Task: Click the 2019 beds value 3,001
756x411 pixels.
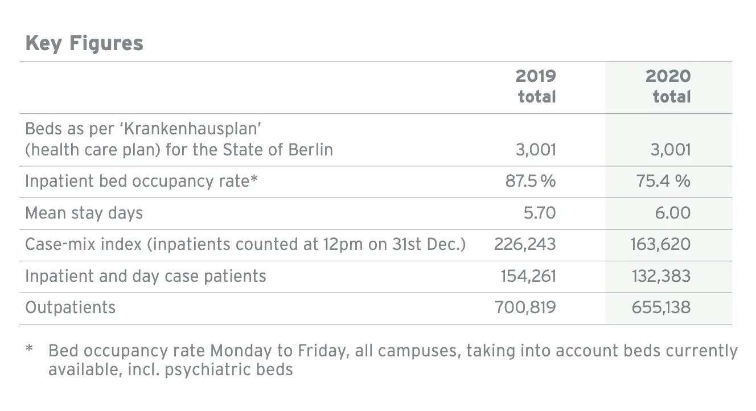Action: 535,150
